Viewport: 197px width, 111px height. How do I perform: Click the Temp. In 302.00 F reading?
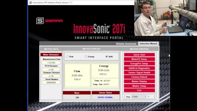[102, 81]
